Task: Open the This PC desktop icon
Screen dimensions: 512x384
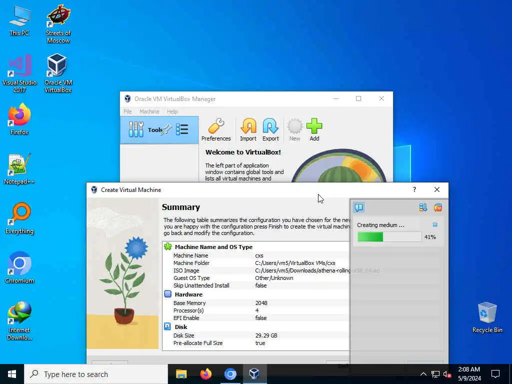Action: [x=19, y=20]
